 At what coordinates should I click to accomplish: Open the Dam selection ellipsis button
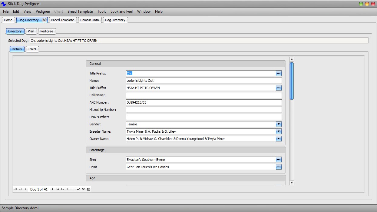(278, 167)
